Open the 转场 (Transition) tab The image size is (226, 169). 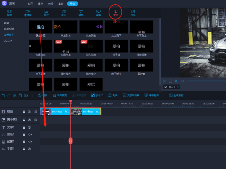[81, 13]
